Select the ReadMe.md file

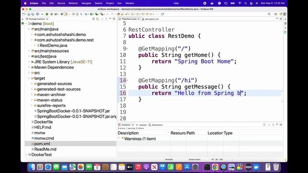[45, 149]
